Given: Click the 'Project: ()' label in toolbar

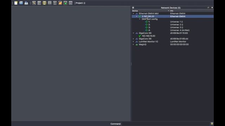Looking at the screenshot, I should [x=81, y=3].
